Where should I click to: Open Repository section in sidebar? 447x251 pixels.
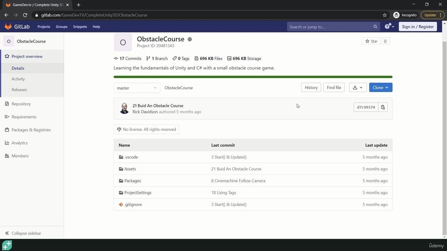point(32,104)
